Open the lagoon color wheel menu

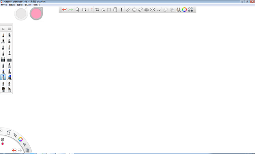[x=20, y=139]
